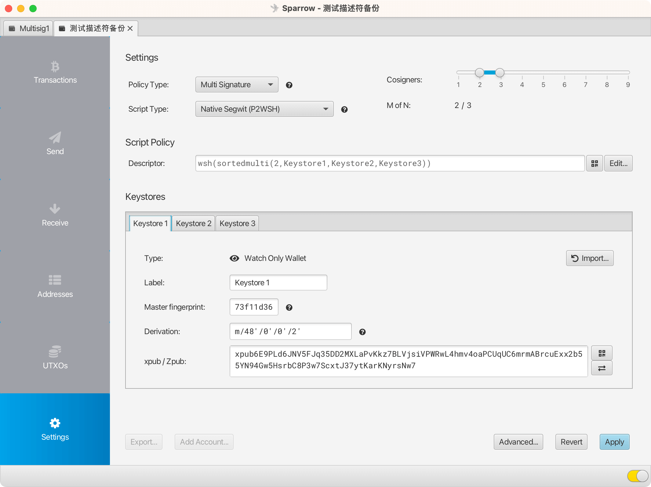This screenshot has height=487, width=651.
Task: Open the Send panel via its paper plane icon
Action: [55, 138]
